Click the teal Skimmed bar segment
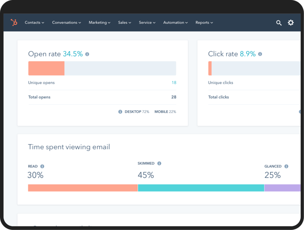Image resolution: width=304 pixels, height=230 pixels. pyautogui.click(x=201, y=188)
